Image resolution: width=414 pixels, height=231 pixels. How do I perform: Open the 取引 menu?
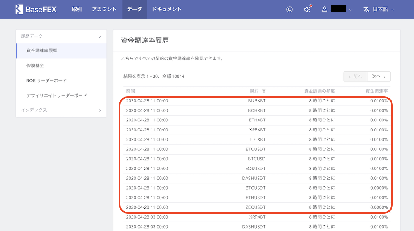point(77,10)
